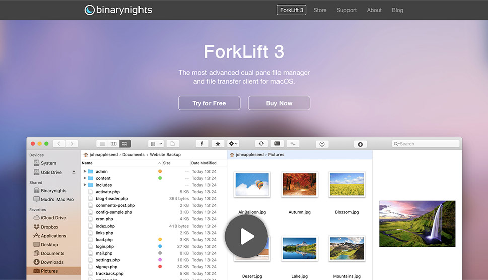
Task: Open the About page
Action: pos(374,10)
